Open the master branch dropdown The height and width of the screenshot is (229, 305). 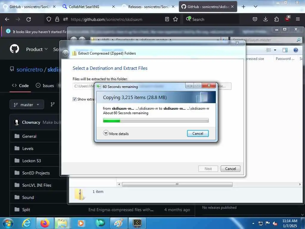click(x=27, y=105)
